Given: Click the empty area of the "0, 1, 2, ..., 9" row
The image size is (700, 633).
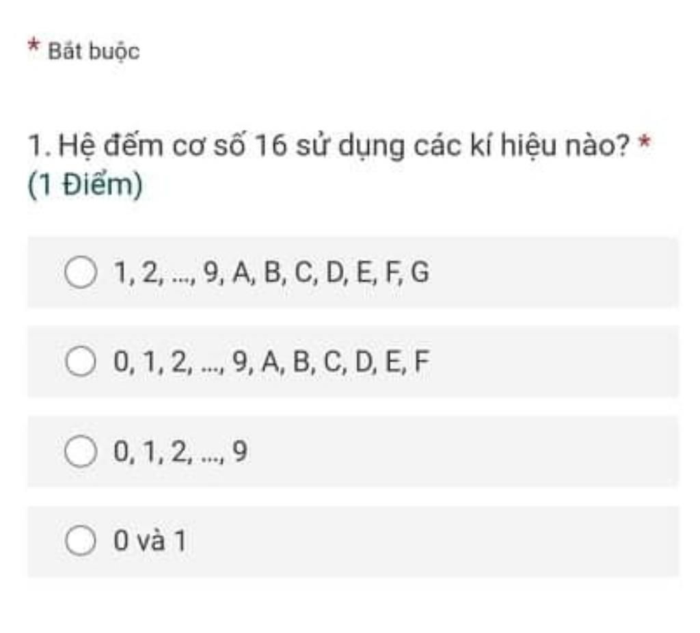Looking at the screenshot, I should pos(460,451).
